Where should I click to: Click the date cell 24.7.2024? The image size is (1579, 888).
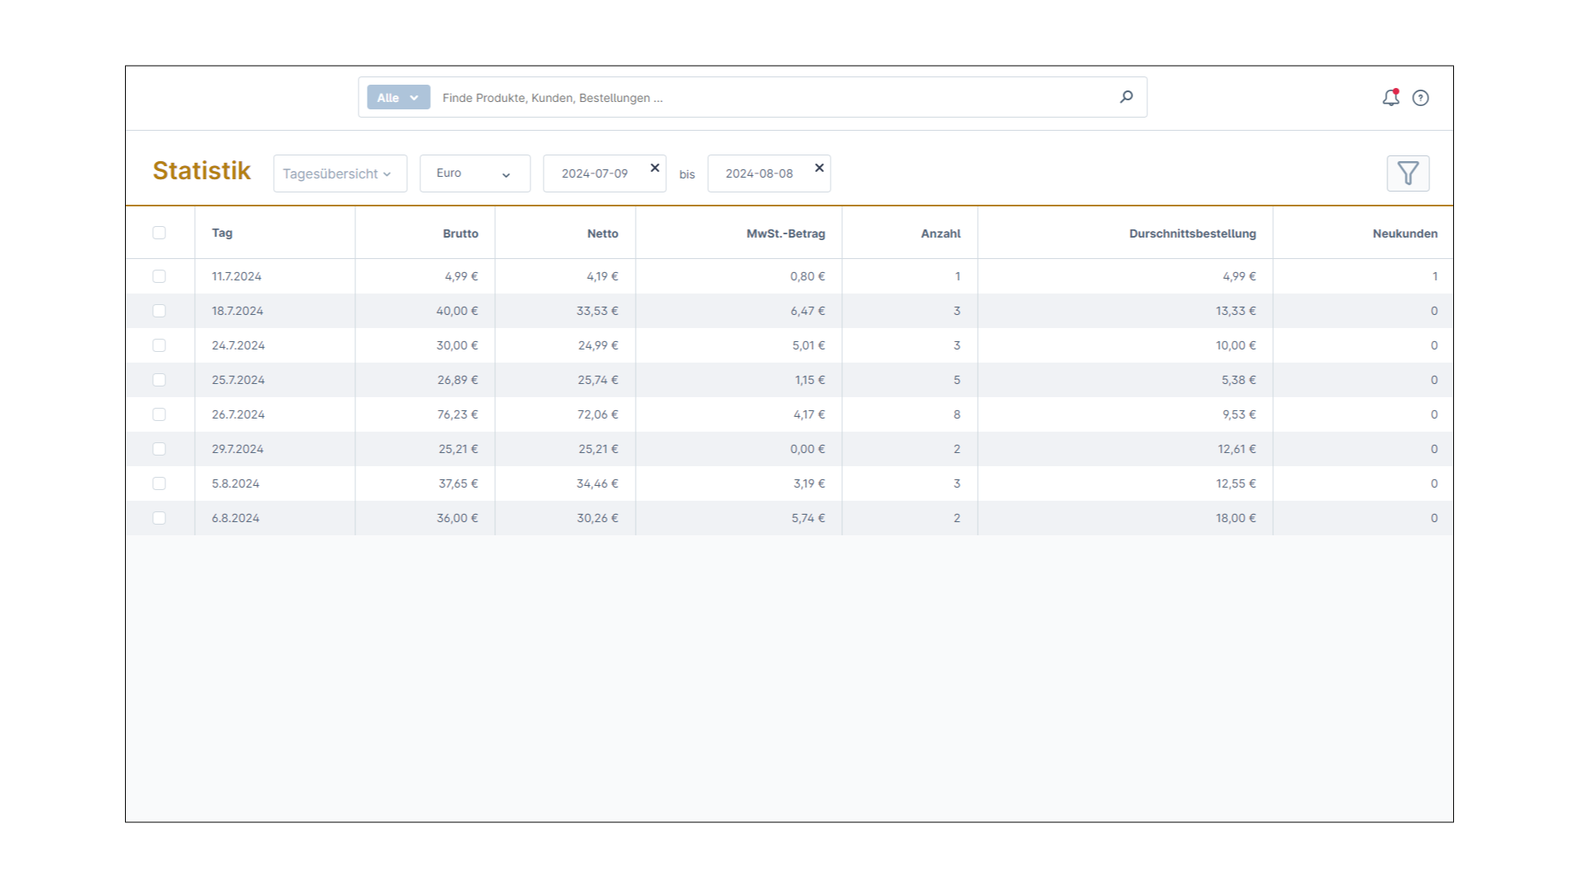coord(238,345)
